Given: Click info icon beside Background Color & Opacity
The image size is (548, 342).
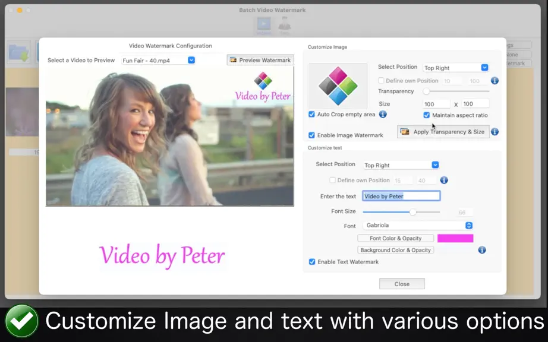Looking at the screenshot, I should pos(482,250).
